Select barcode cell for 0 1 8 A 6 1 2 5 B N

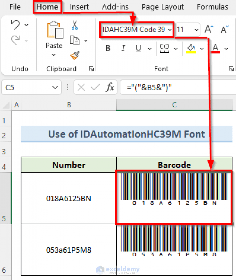(x=174, y=198)
